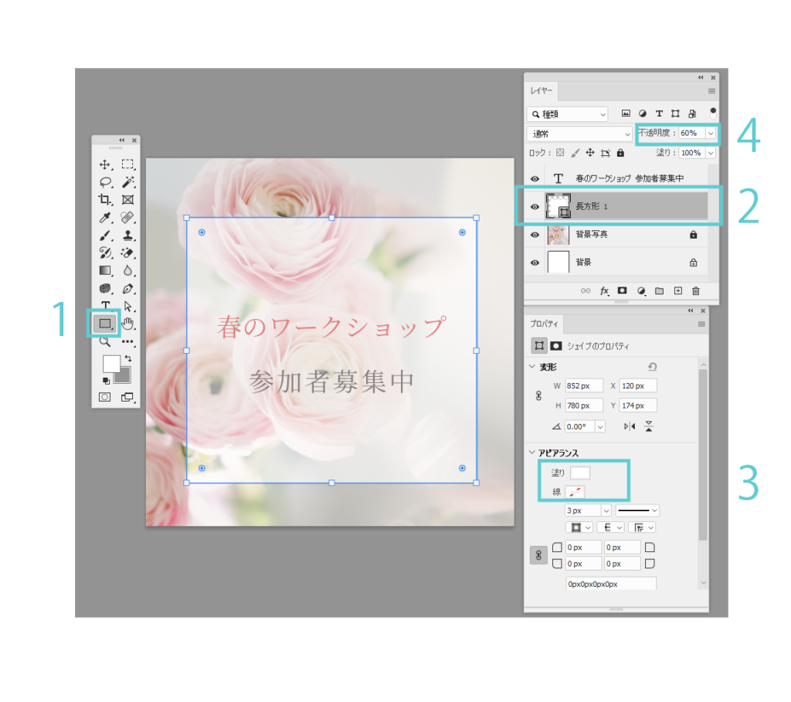The height and width of the screenshot is (702, 791).
Task: Select the Rectangle shape tool
Action: 104,323
